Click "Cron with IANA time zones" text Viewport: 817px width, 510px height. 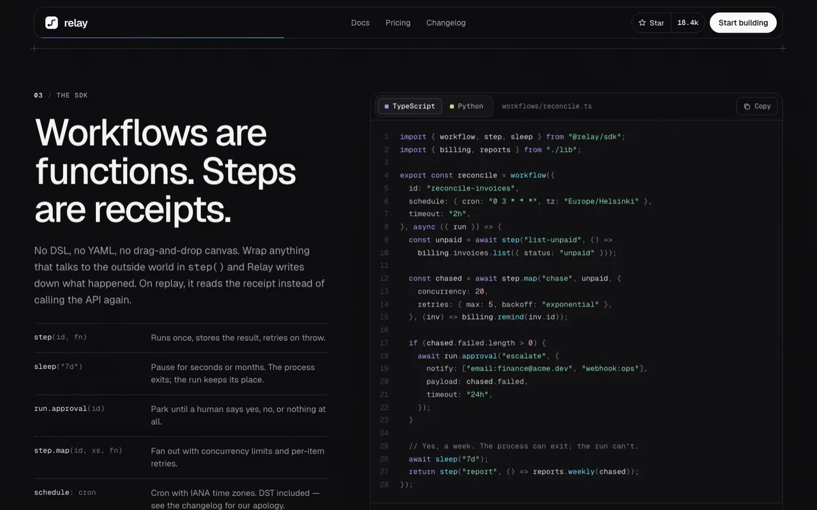point(236,499)
